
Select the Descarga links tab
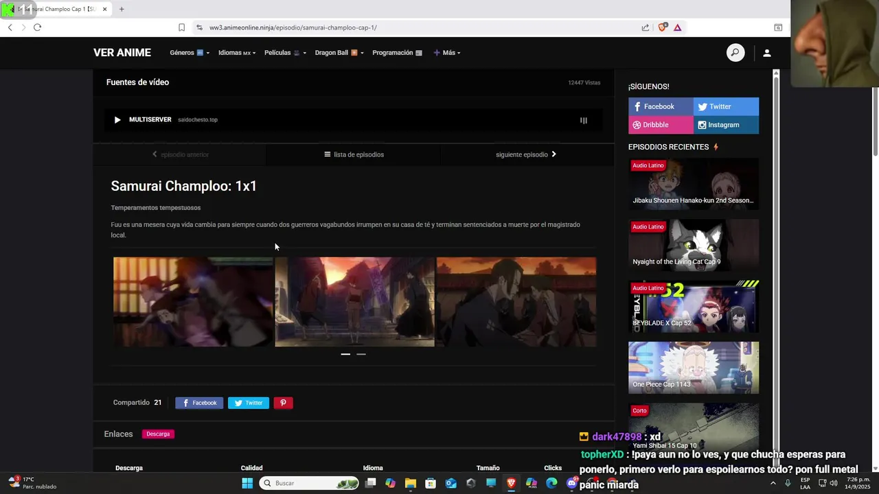[x=158, y=434]
